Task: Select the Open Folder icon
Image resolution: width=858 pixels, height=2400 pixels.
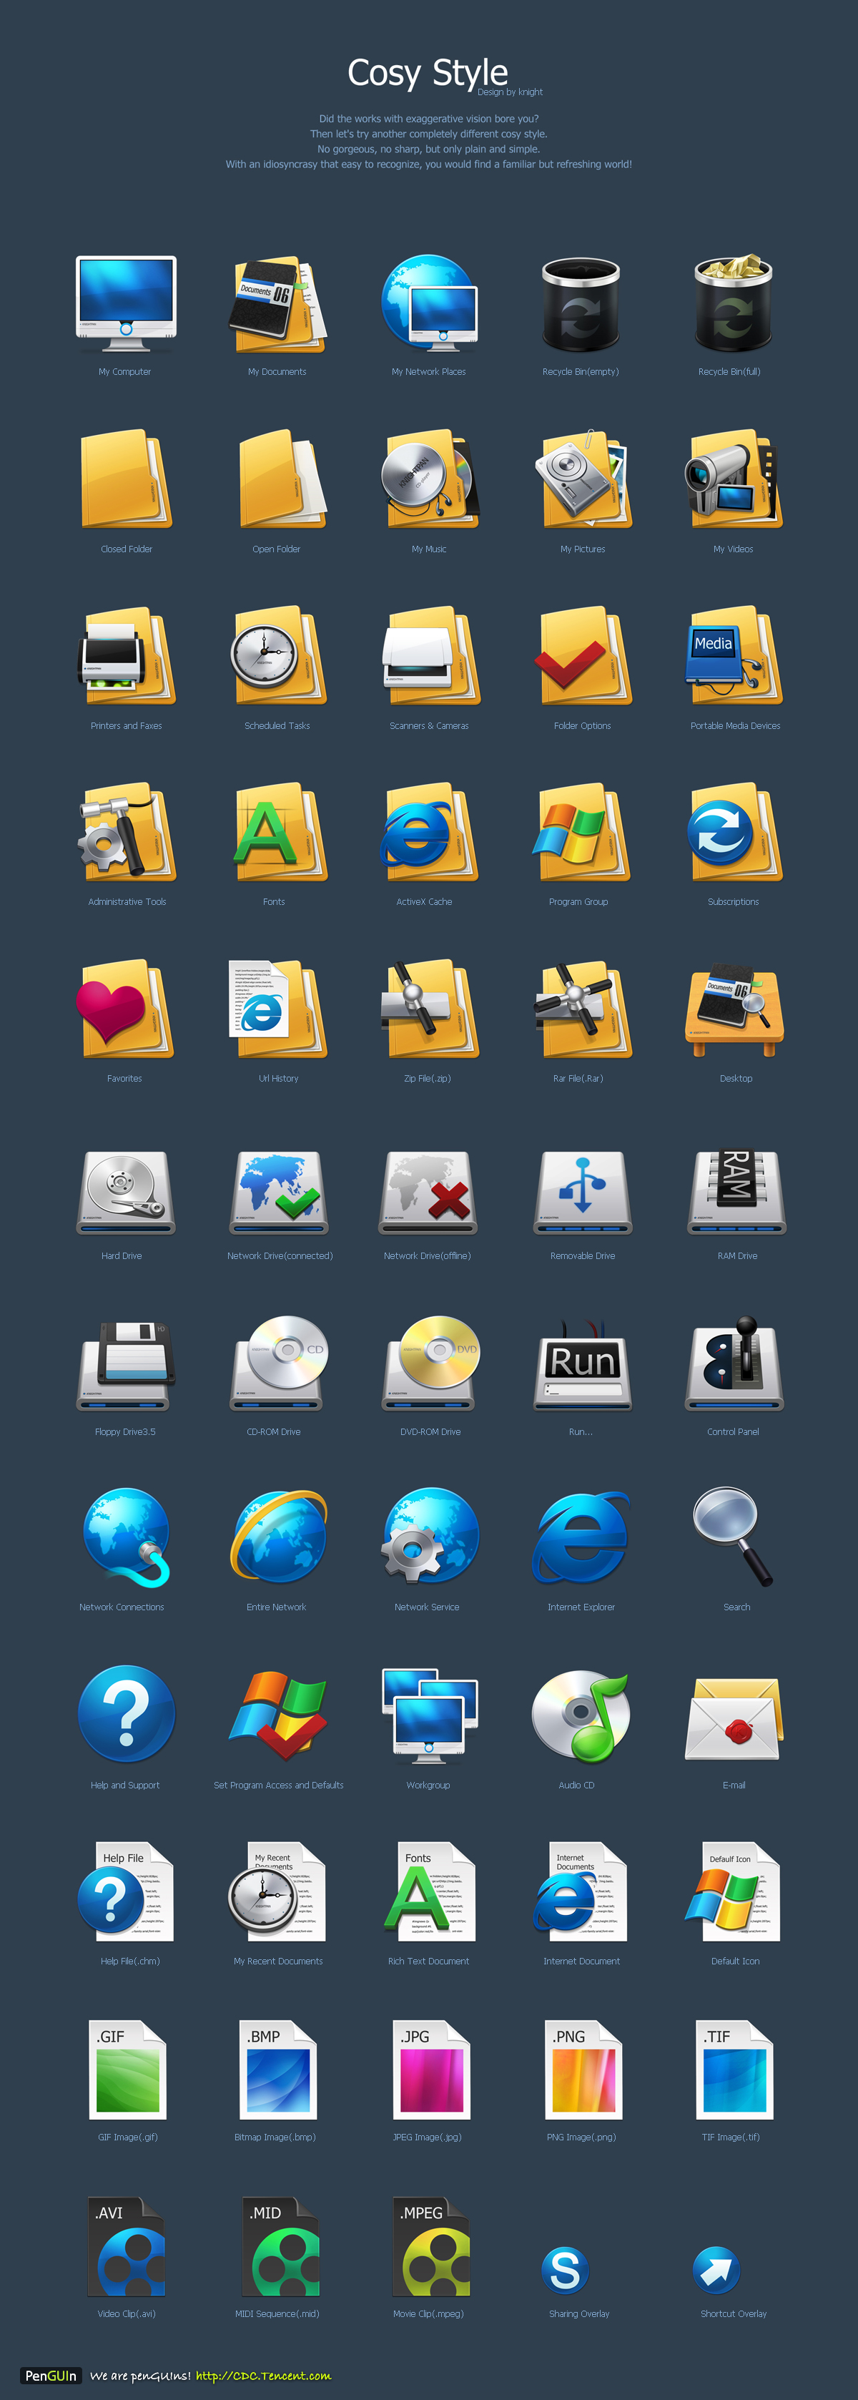Action: tap(282, 479)
